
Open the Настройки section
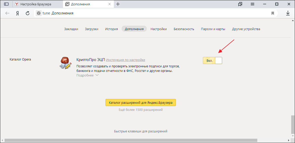point(159,29)
